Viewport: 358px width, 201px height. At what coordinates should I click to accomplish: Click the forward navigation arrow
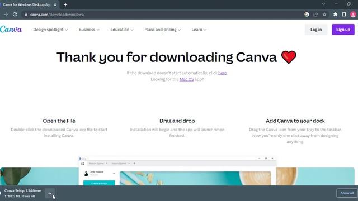point(6,15)
